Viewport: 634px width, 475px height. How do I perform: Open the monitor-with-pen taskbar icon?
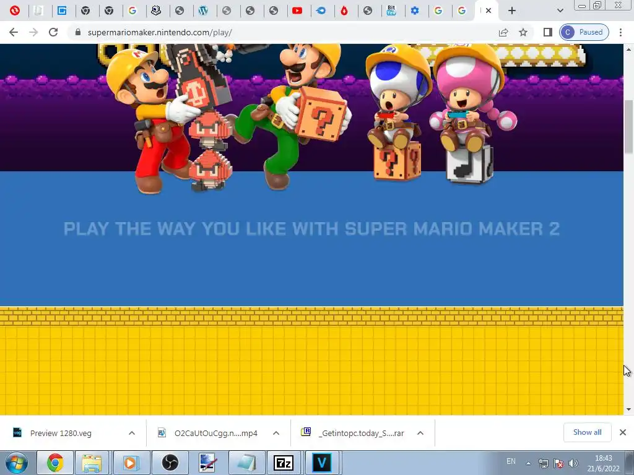click(x=208, y=463)
